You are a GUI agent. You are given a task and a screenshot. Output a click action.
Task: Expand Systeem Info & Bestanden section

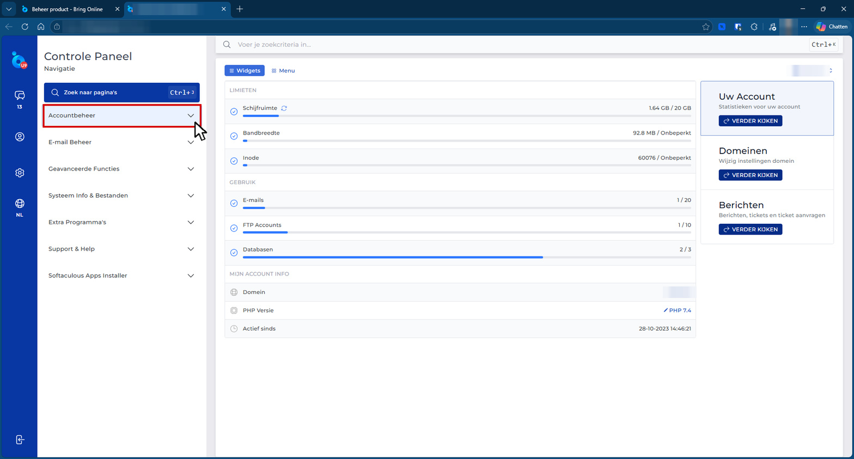(x=122, y=195)
